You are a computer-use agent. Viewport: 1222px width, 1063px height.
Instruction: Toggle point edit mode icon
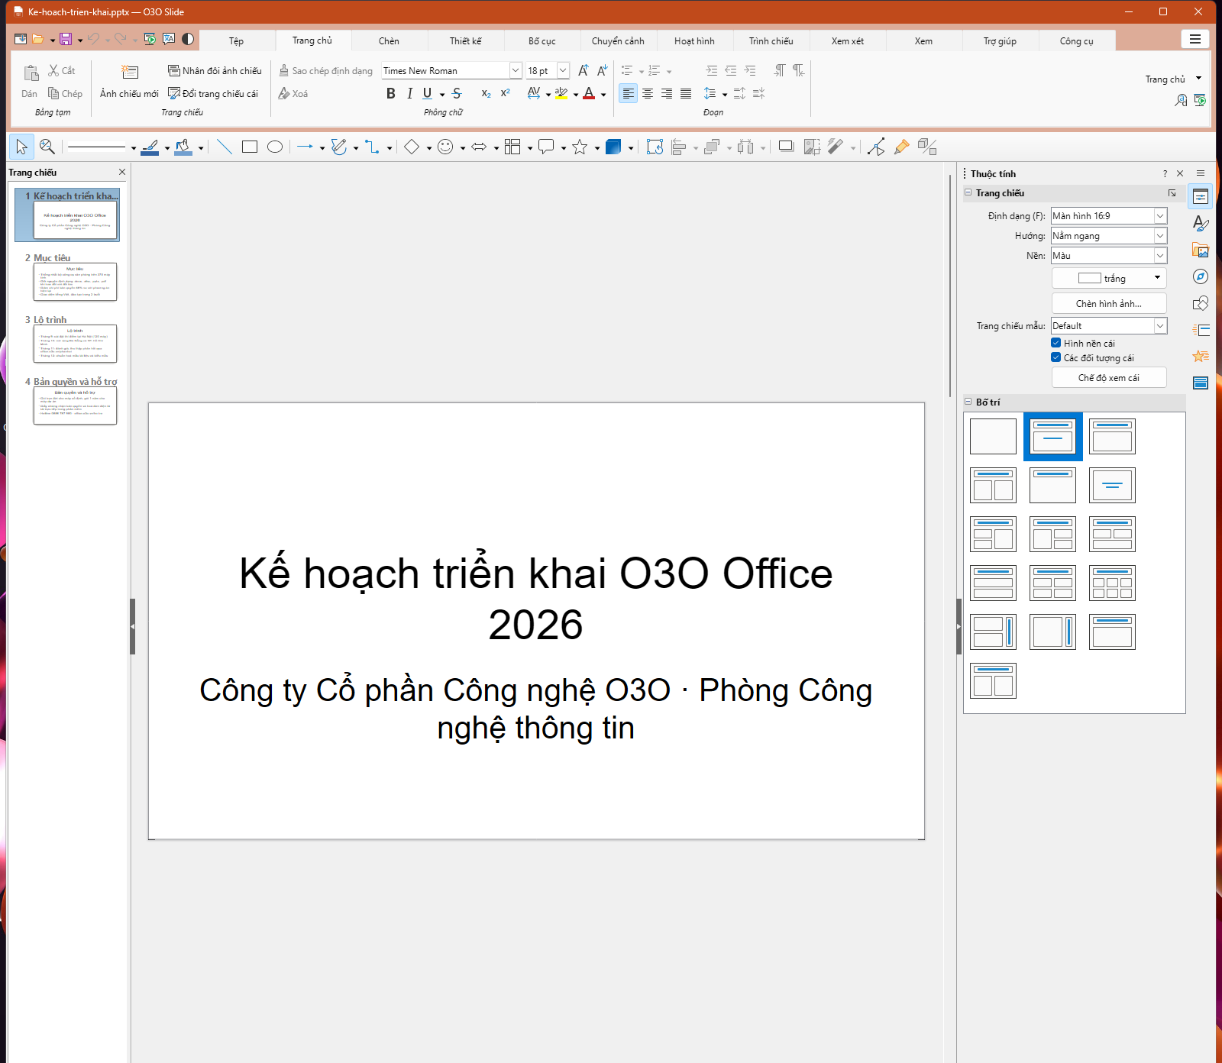point(876,147)
